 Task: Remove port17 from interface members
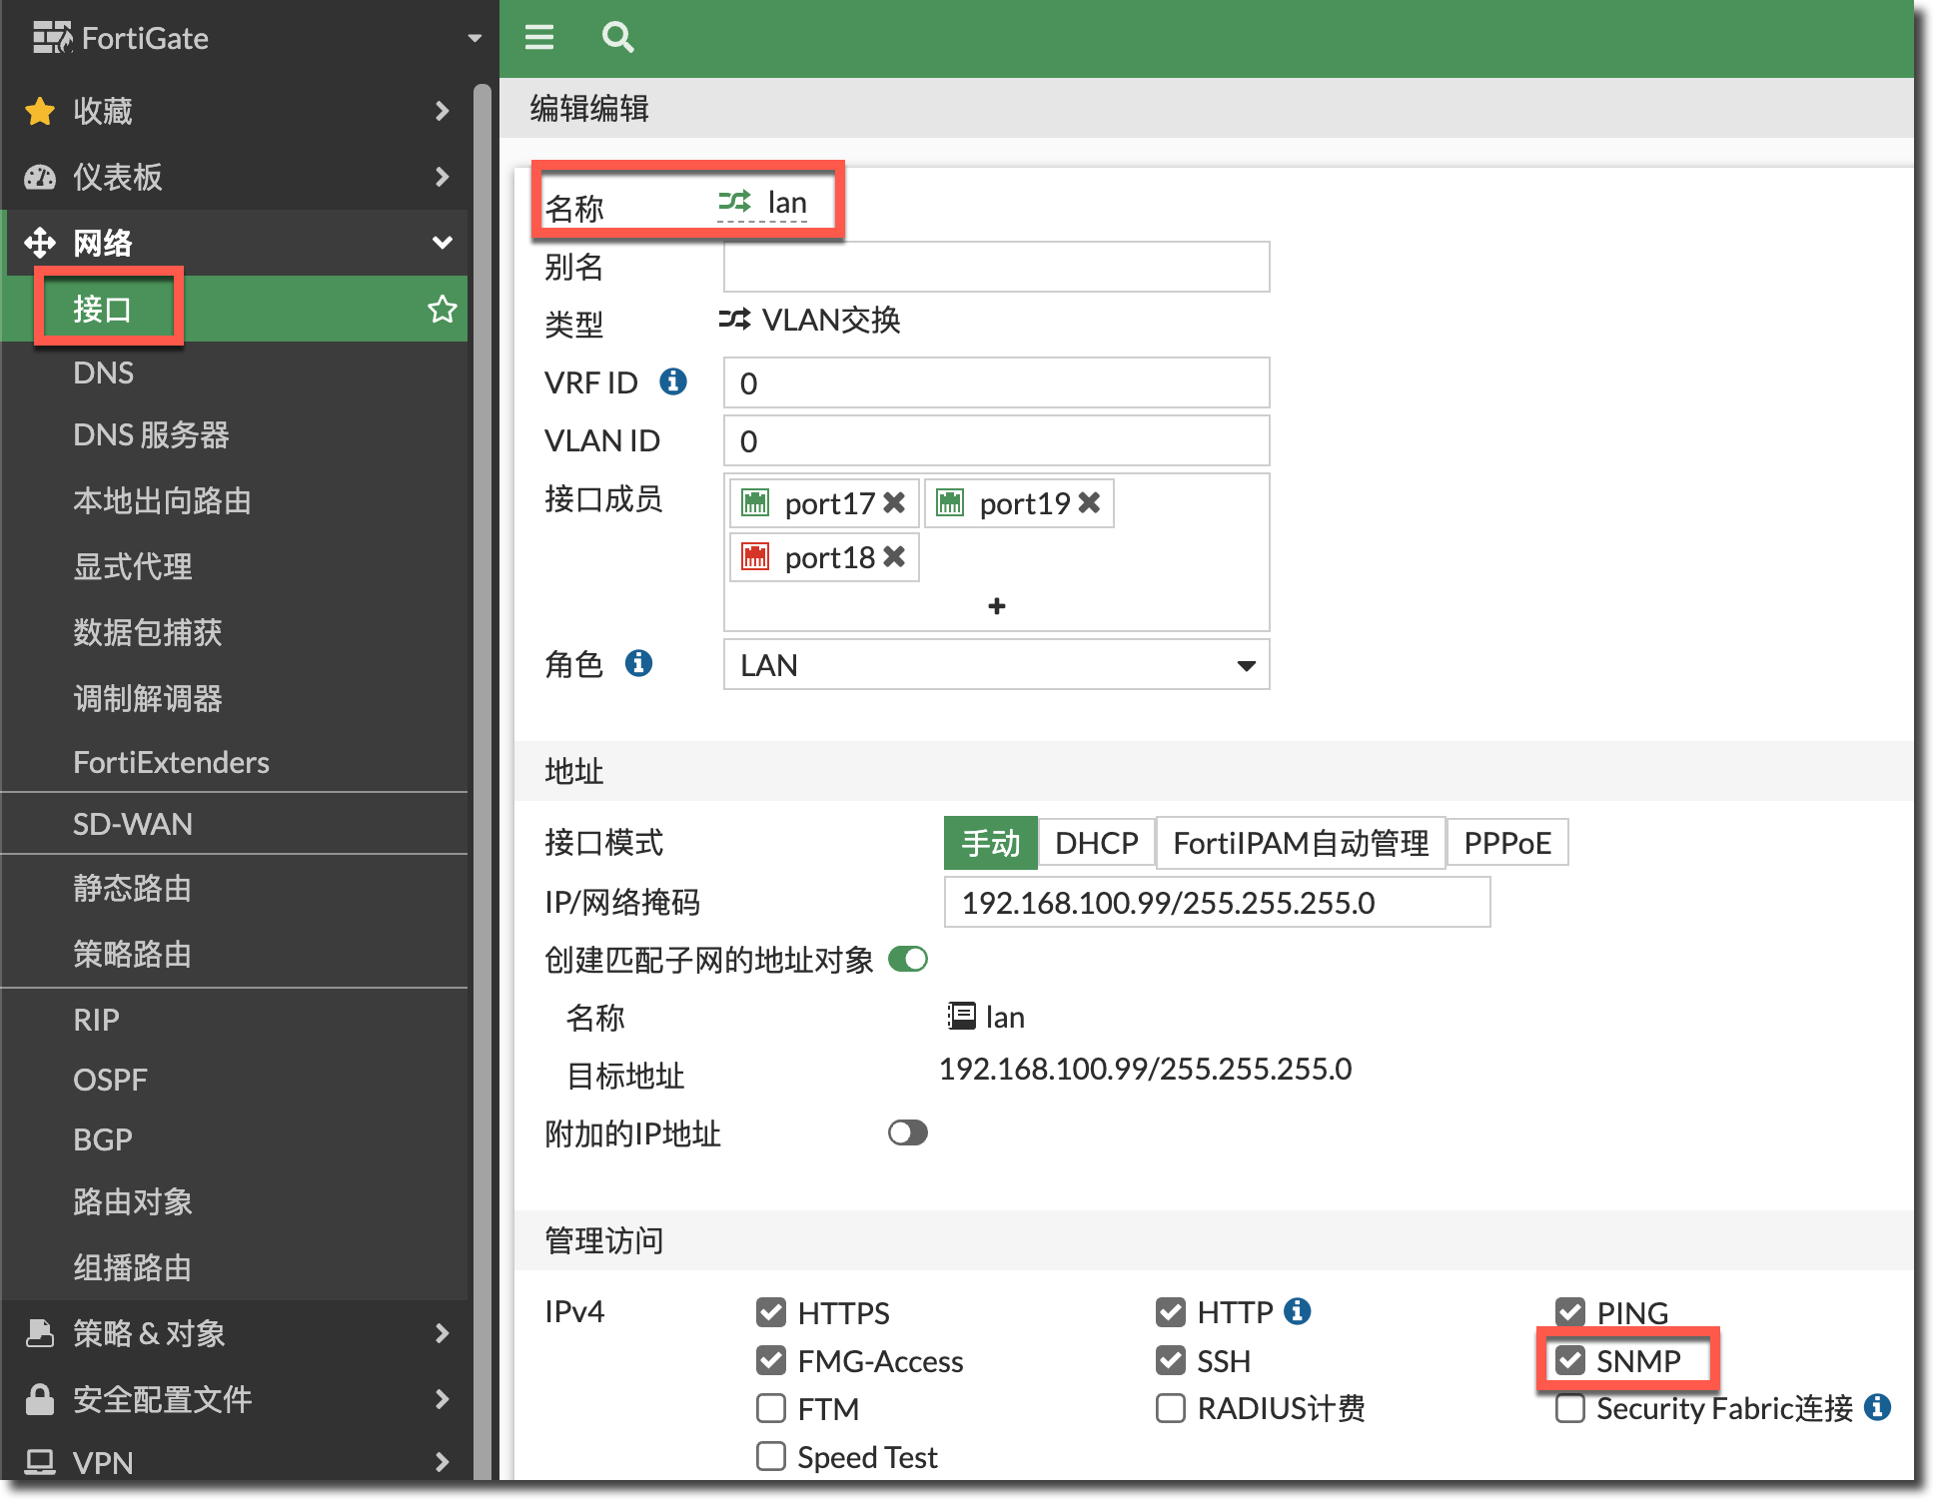tap(894, 502)
